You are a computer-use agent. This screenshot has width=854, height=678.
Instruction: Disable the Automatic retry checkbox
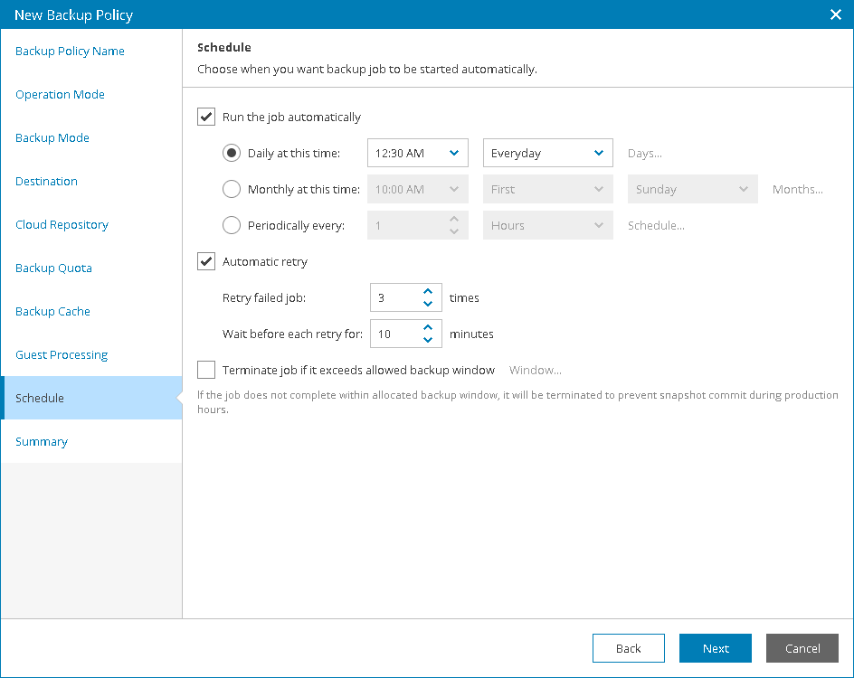(206, 261)
